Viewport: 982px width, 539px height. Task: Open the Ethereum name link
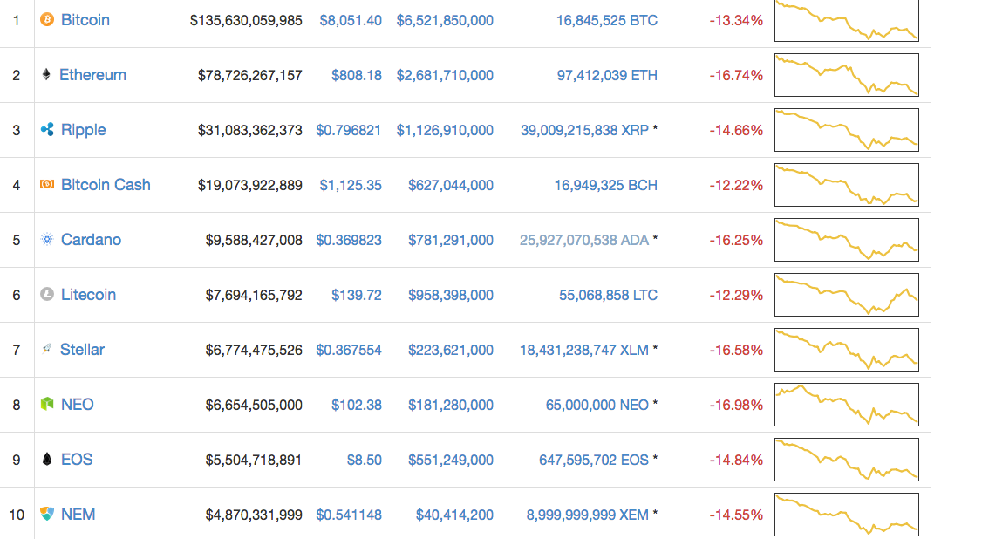click(92, 75)
